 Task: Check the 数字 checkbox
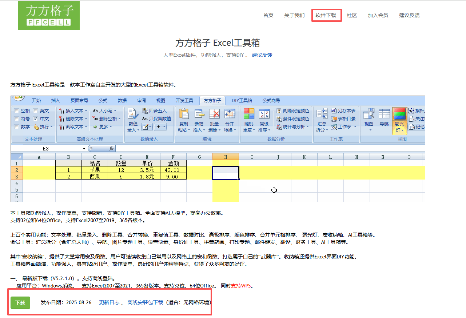pos(16,127)
